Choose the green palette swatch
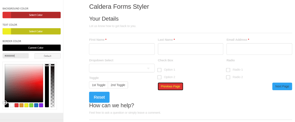This screenshot has width=295, height=122. [31, 105]
